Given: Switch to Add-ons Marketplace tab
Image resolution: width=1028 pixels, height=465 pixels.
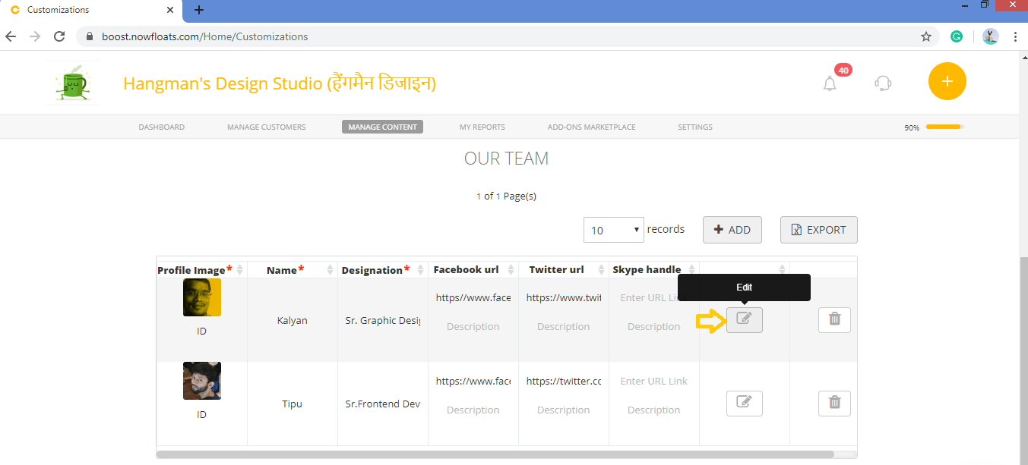Looking at the screenshot, I should pyautogui.click(x=591, y=127).
